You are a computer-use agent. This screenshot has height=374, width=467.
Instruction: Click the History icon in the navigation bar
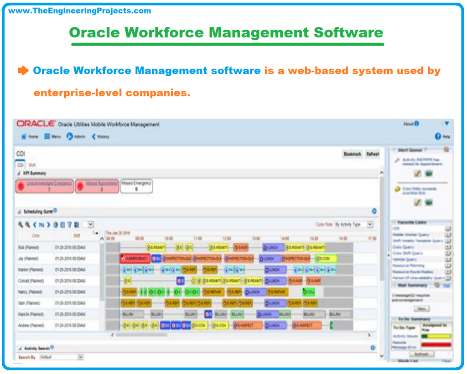click(x=94, y=137)
